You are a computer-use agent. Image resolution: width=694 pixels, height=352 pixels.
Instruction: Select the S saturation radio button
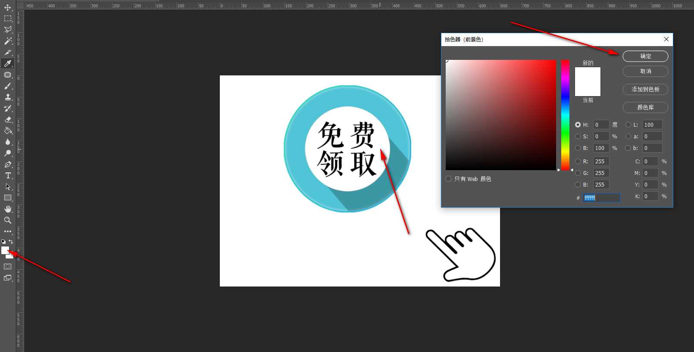tap(578, 136)
